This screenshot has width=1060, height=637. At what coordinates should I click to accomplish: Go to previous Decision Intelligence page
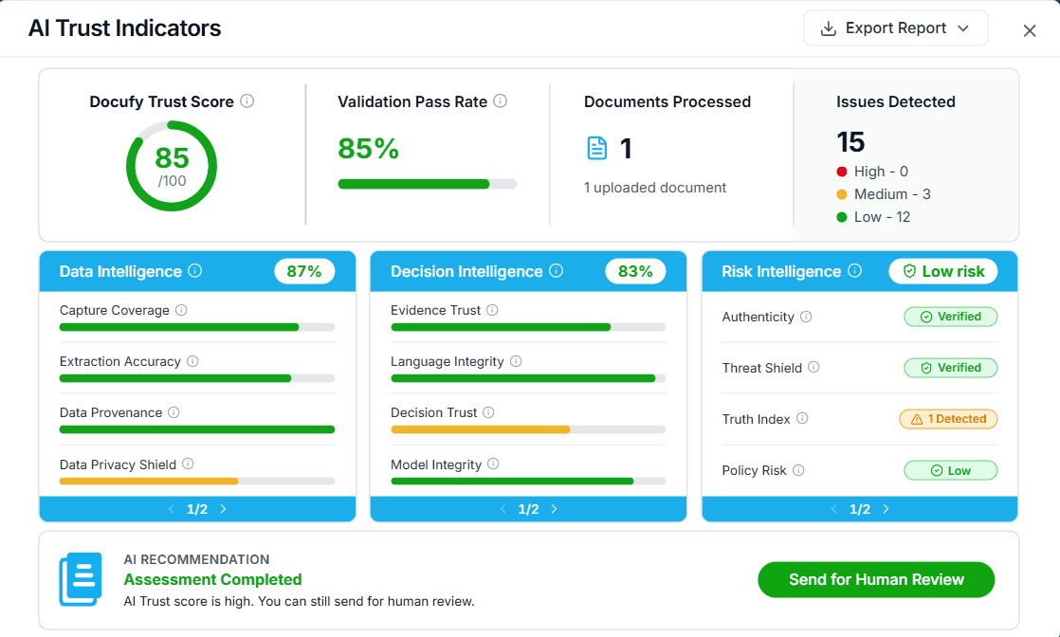pos(503,509)
